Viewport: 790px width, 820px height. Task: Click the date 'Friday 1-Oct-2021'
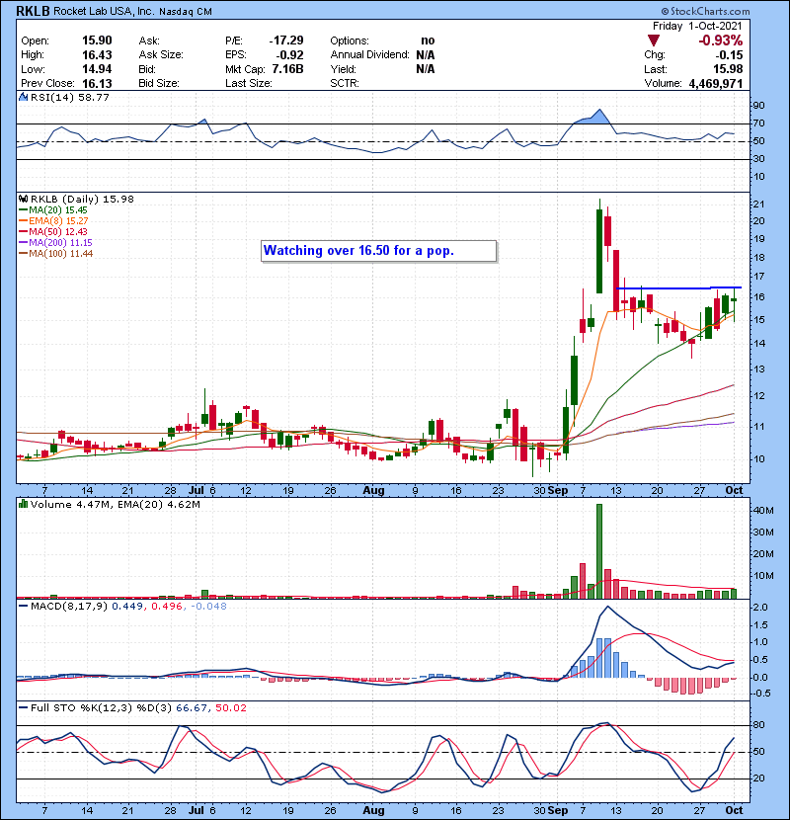coord(697,26)
